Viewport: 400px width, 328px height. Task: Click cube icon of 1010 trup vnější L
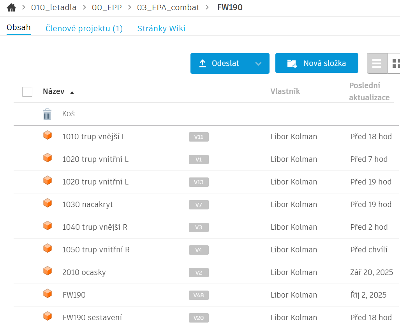48,136
